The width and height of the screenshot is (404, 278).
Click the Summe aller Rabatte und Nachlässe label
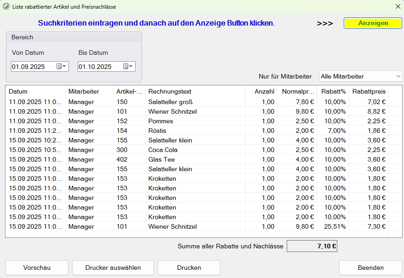point(231,246)
